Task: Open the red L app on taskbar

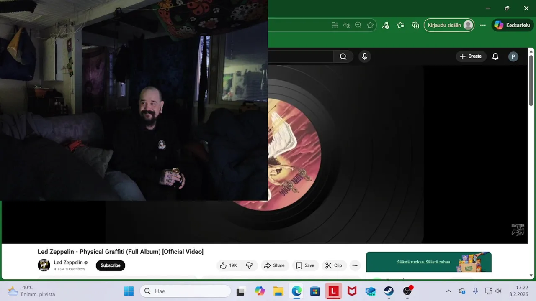Action: pos(333,291)
